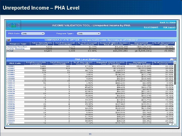182x136 pixels.
Task: Open PHA code NE010
Action: coord(11,81)
